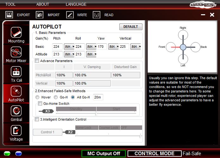This screenshot has height=158, width=220.
Task: Select the Motor Mixer icon
Action: (x=16, y=52)
